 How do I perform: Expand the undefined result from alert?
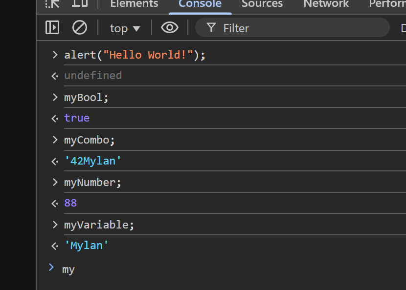(x=54, y=75)
